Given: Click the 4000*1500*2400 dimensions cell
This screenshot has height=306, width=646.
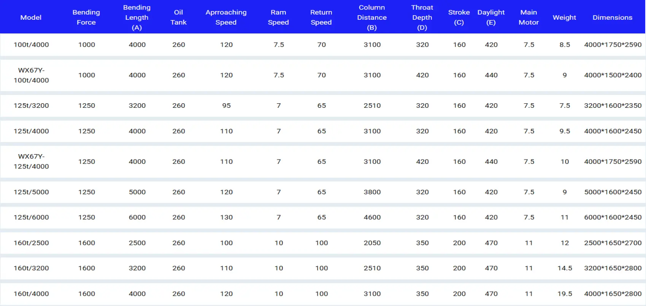Looking at the screenshot, I should click(613, 75).
